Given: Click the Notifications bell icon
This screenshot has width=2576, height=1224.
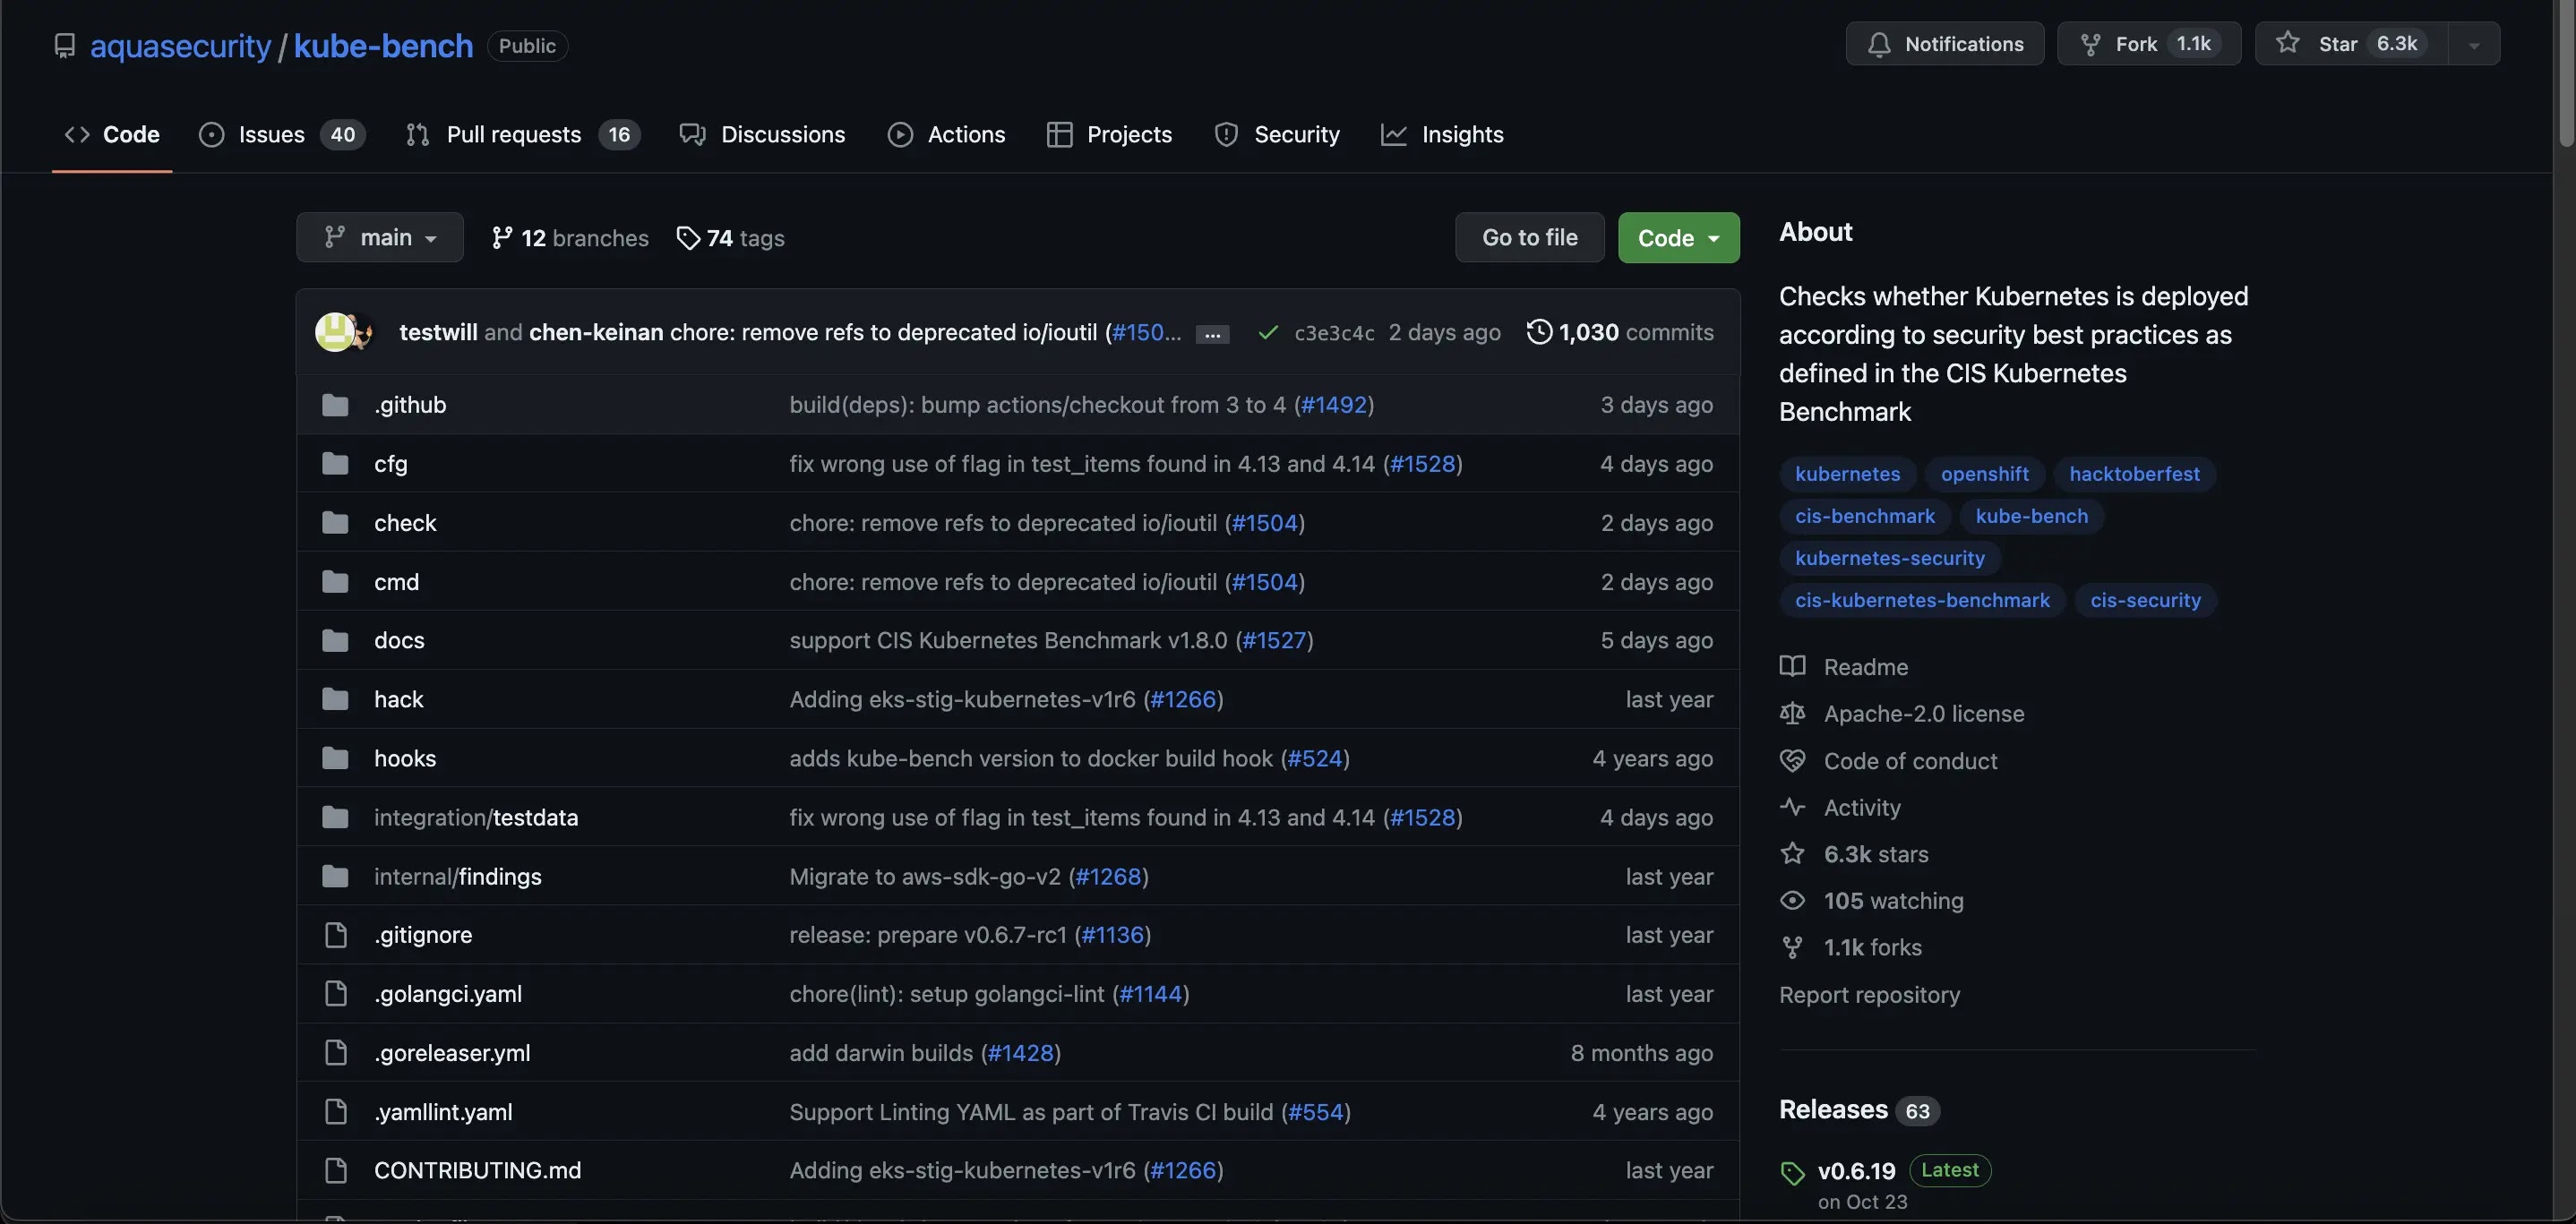Looking at the screenshot, I should click(x=1879, y=44).
